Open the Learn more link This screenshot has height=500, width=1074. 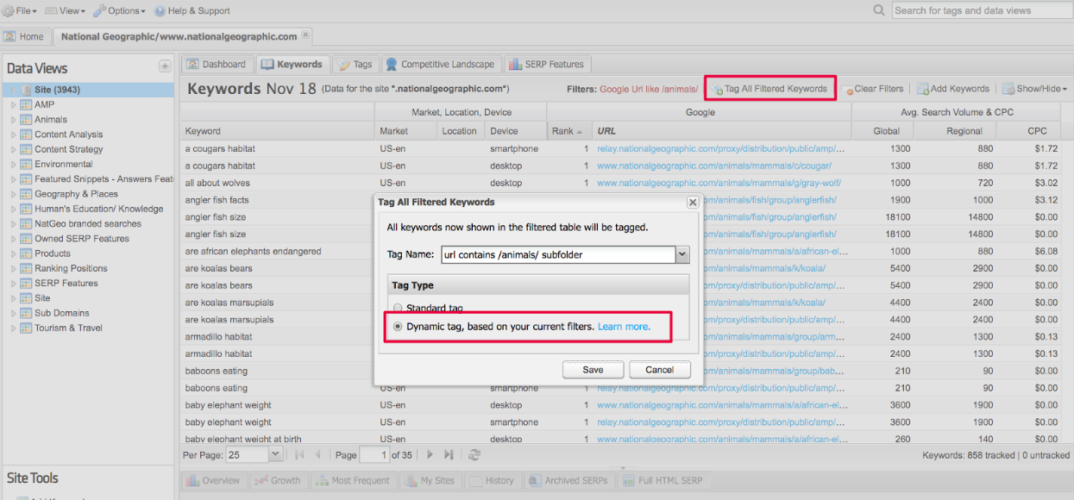[x=624, y=327]
